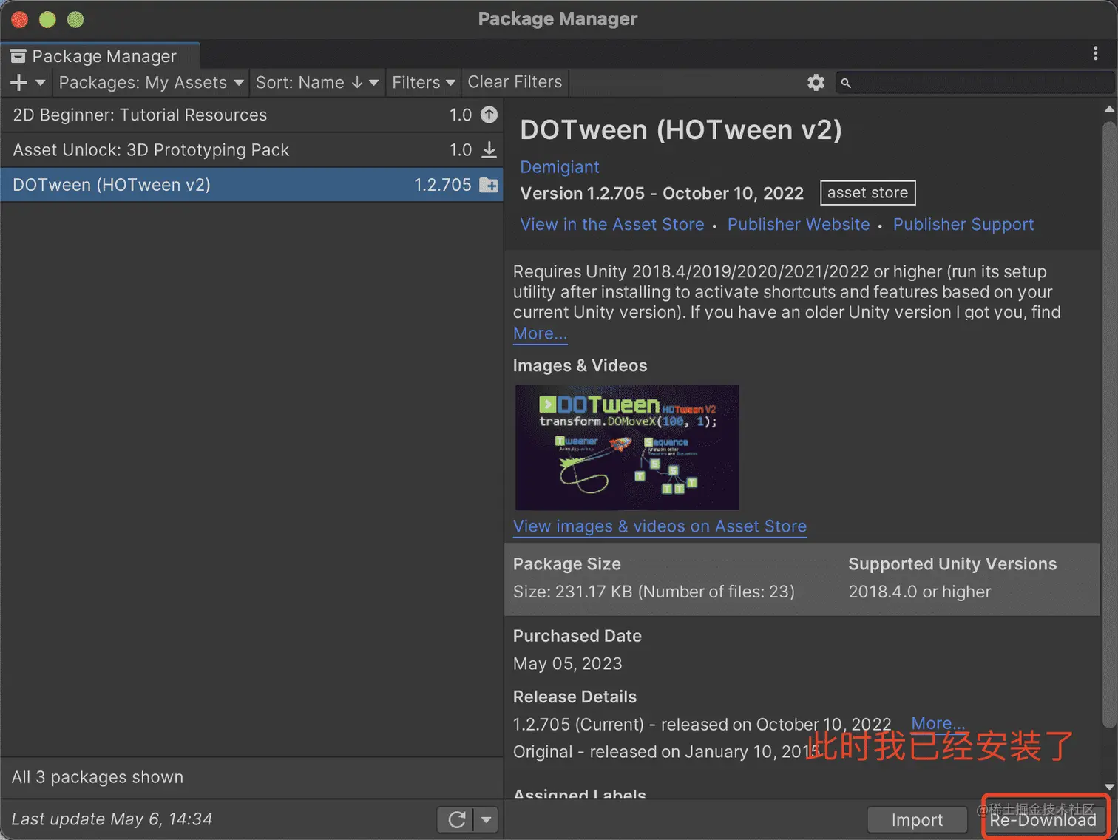Click the DOTween preview thumbnail
1118x840 pixels.
coord(626,447)
